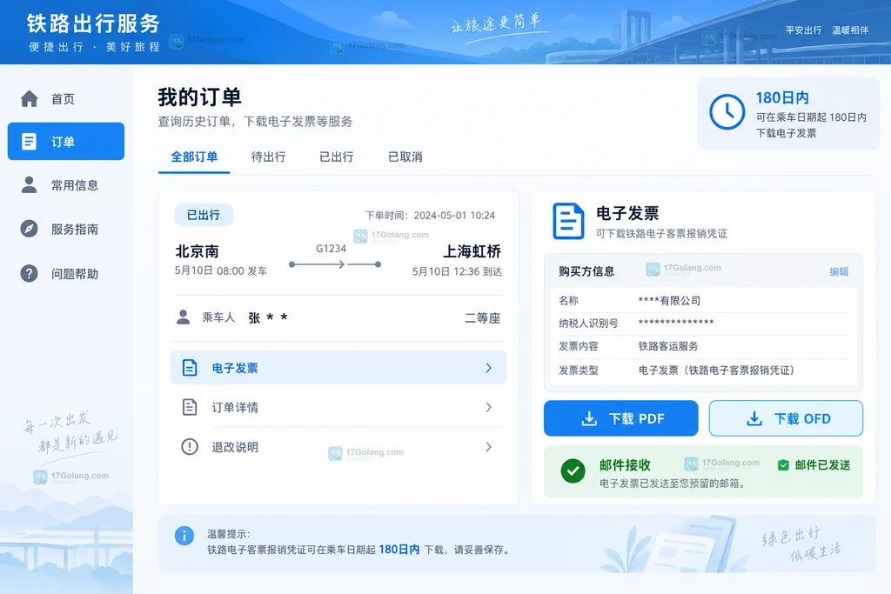Click the 180日内 info card heading
This screenshot has height=594, width=891.
coord(782,97)
